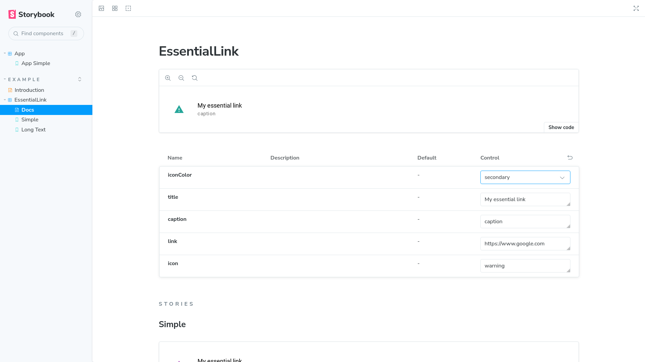Collapse the EXAMPLE section in sidebar
This screenshot has height=362, width=645.
pyautogui.click(x=5, y=79)
